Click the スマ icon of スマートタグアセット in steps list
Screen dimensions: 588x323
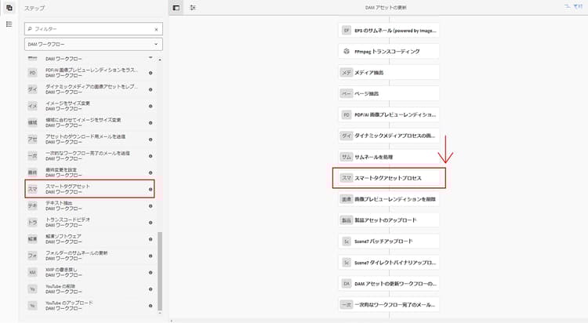coord(33,189)
